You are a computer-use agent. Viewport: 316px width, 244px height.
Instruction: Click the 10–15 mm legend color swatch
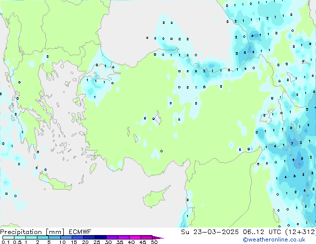pyautogui.click(x=66, y=238)
